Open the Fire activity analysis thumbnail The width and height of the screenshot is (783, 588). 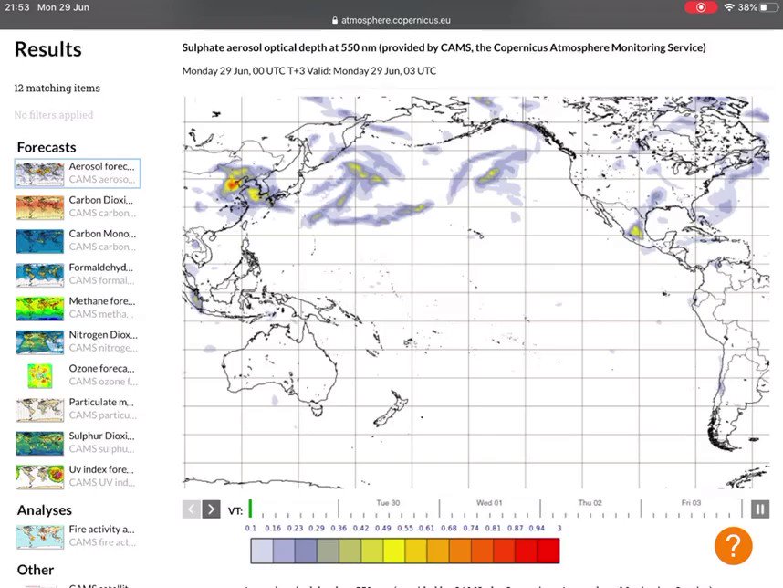pos(40,537)
